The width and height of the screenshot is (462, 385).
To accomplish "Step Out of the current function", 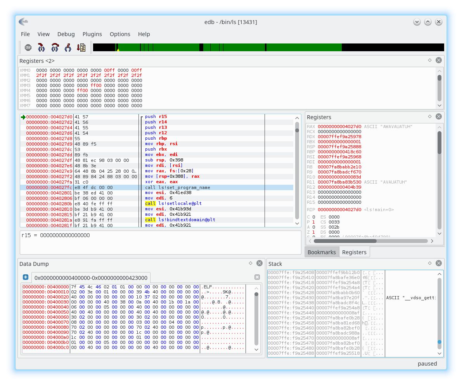I will pos(68,47).
